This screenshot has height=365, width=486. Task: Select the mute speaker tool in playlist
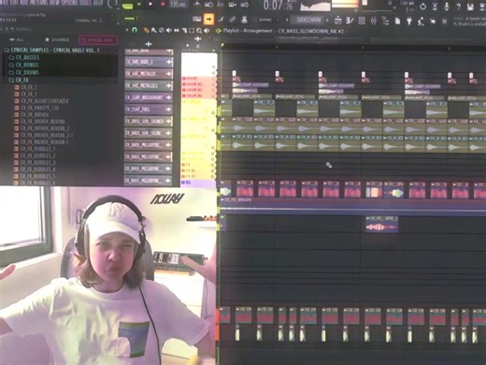point(169,30)
